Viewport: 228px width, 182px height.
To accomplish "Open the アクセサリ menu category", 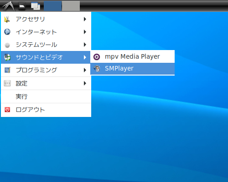I will pos(46,19).
